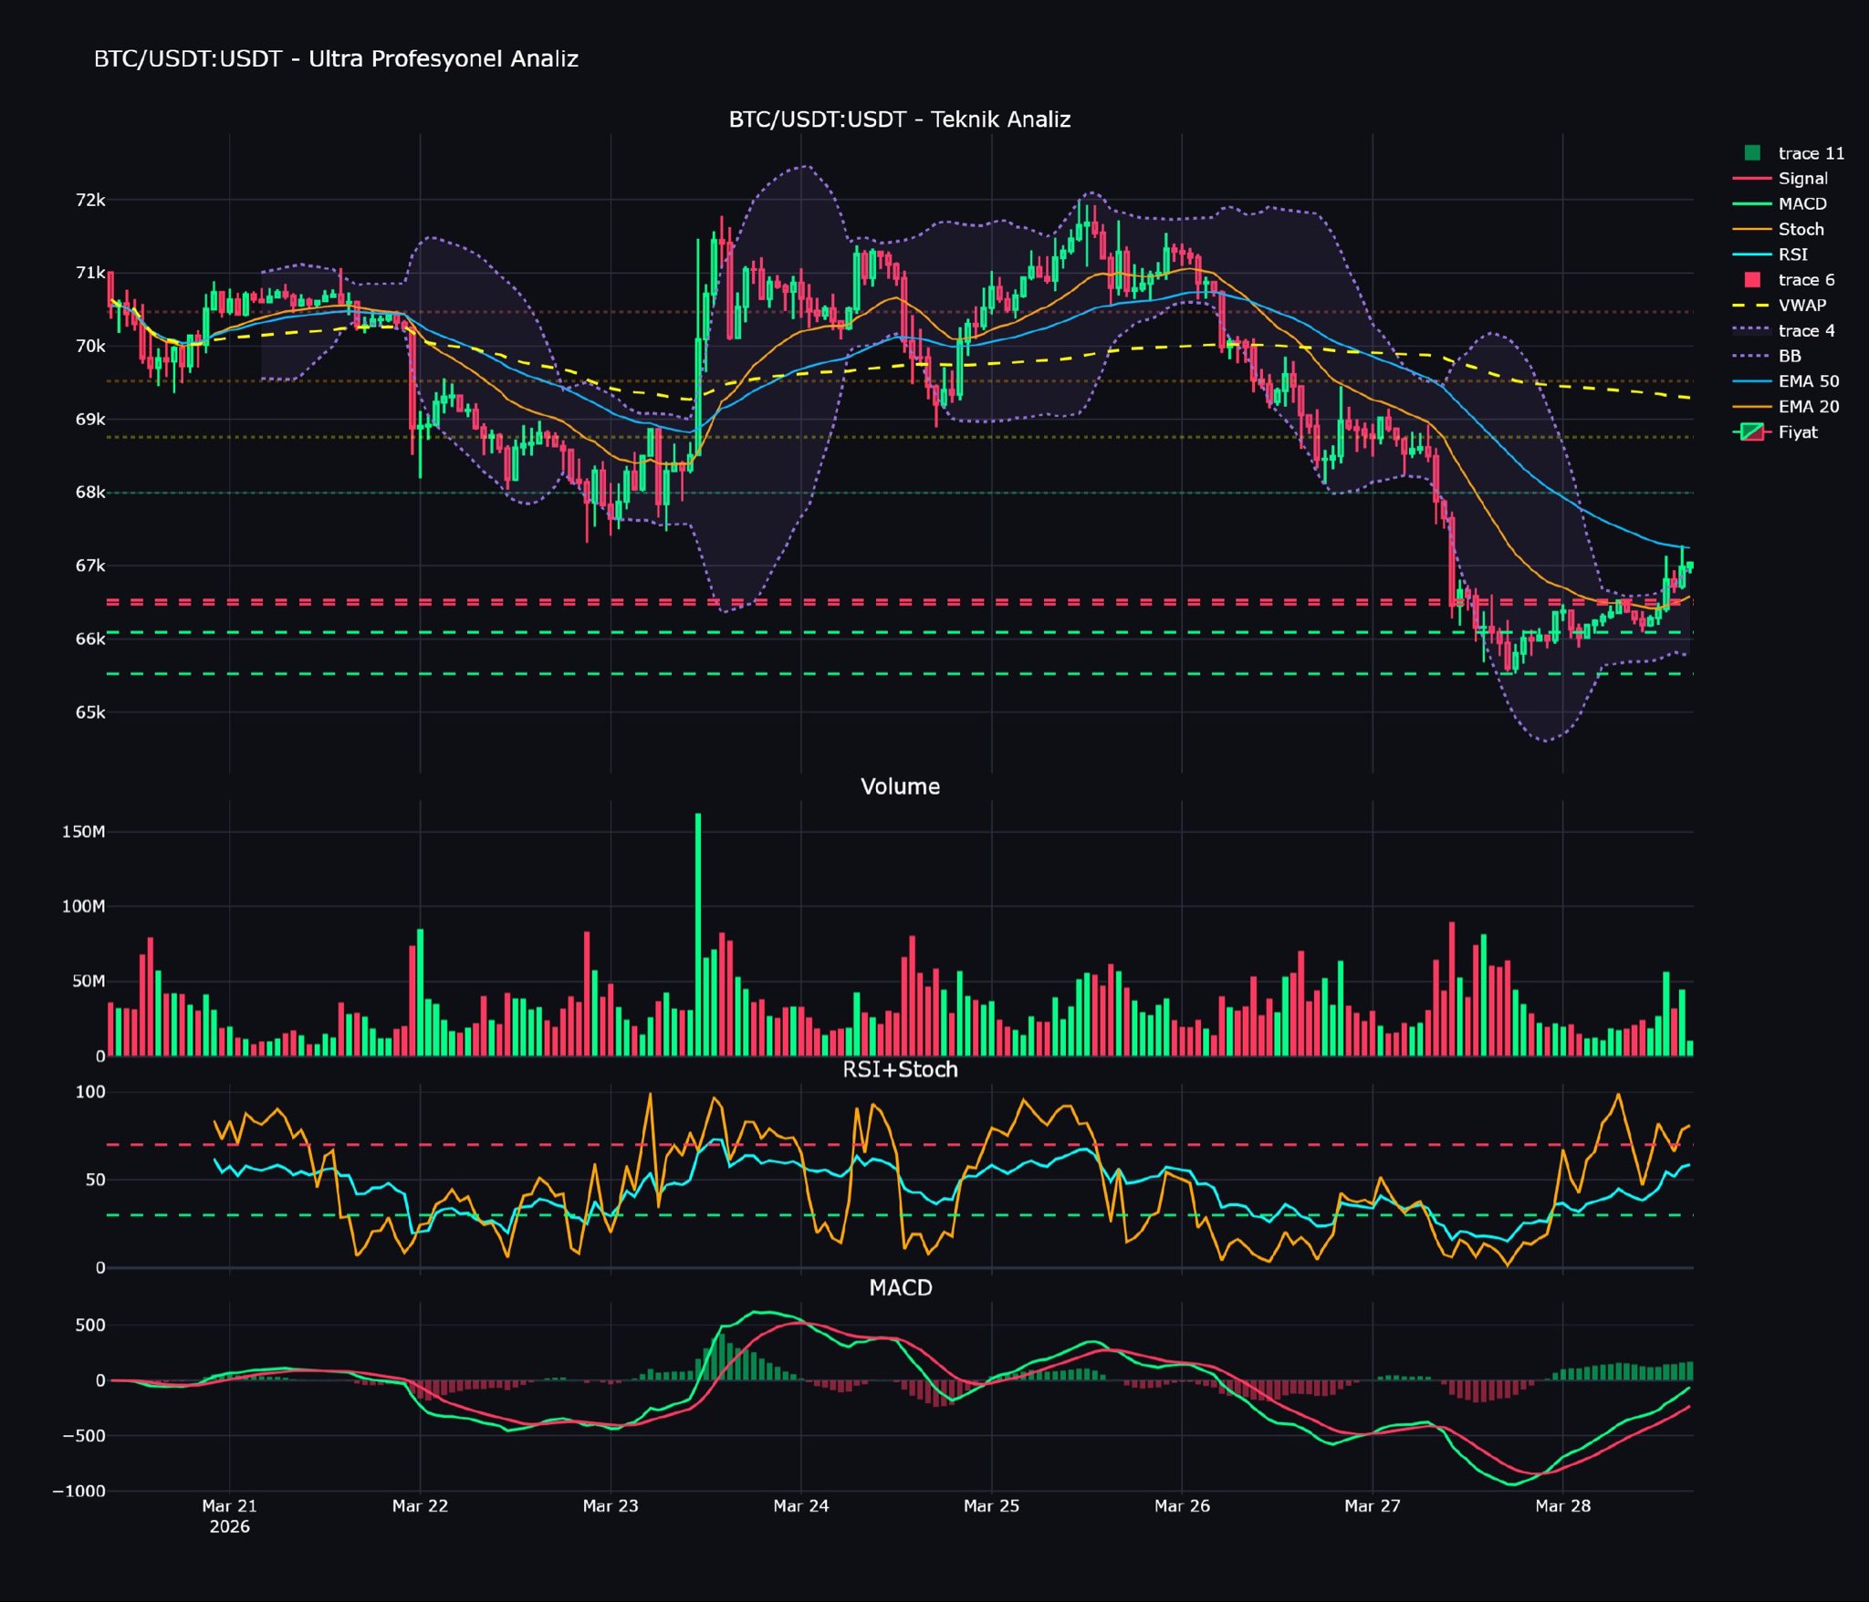Viewport: 1869px width, 1602px height.
Task: Click the MACD subplot heading
Action: pos(900,1287)
